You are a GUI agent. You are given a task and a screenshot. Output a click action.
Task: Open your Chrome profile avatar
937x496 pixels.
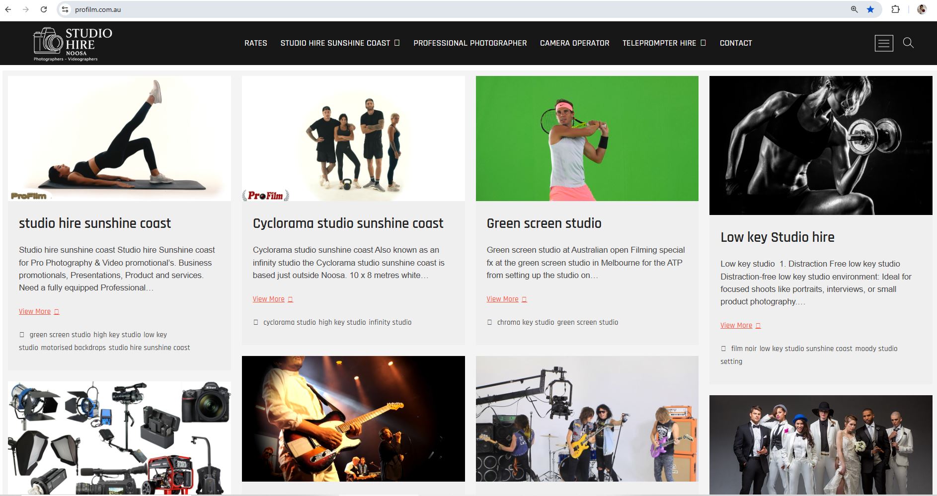(x=922, y=9)
